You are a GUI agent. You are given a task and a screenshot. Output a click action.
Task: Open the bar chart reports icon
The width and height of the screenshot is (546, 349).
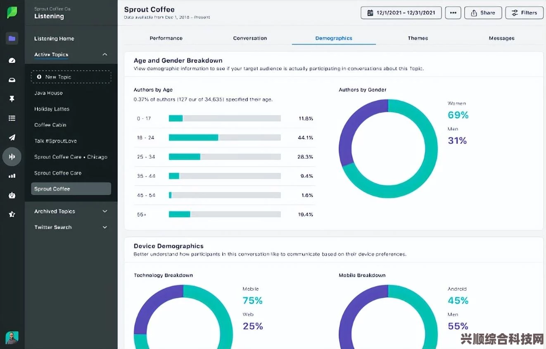(12, 176)
